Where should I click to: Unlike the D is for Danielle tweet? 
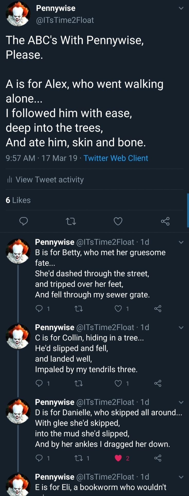coord(118,458)
